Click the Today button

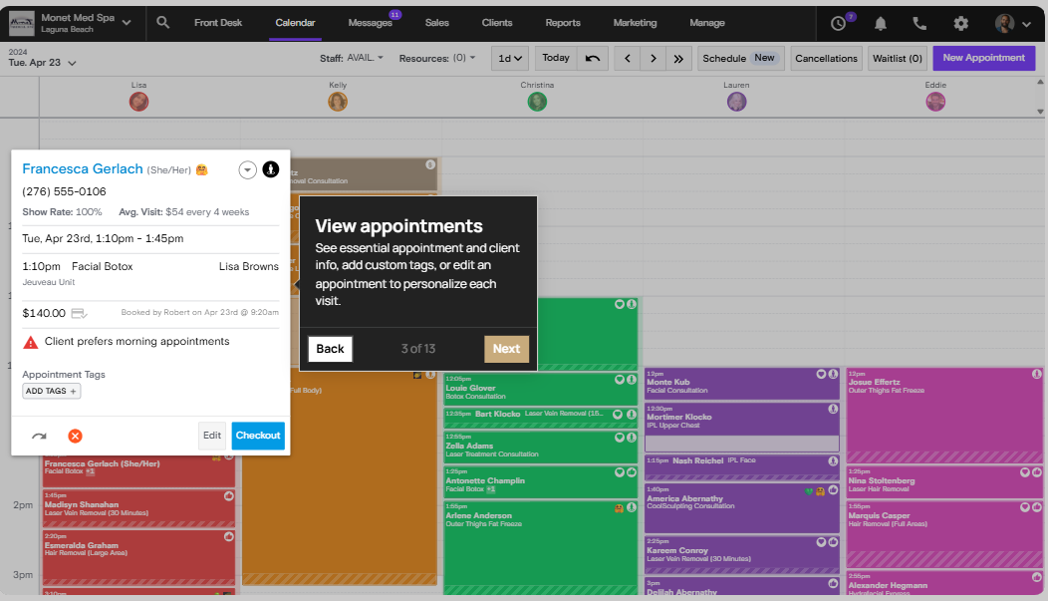pos(556,58)
